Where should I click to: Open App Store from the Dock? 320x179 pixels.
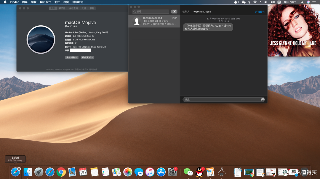[x=161, y=172]
